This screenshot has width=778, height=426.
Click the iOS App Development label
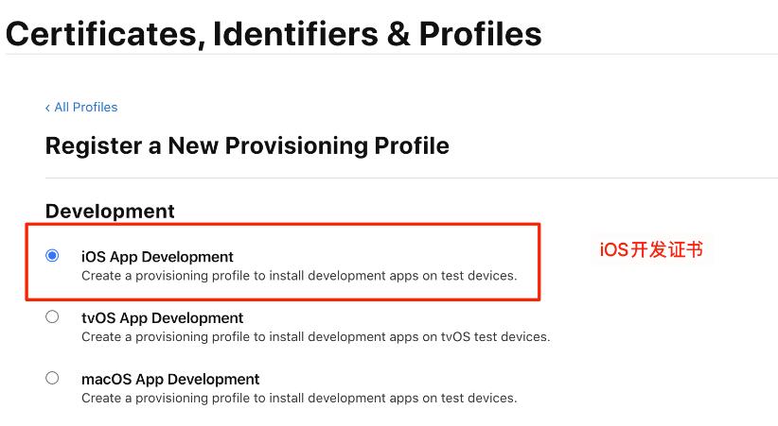(157, 257)
